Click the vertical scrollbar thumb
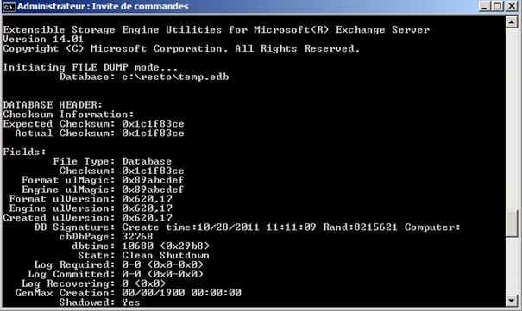Image resolution: width=522 pixels, height=311 pixels. [511, 223]
